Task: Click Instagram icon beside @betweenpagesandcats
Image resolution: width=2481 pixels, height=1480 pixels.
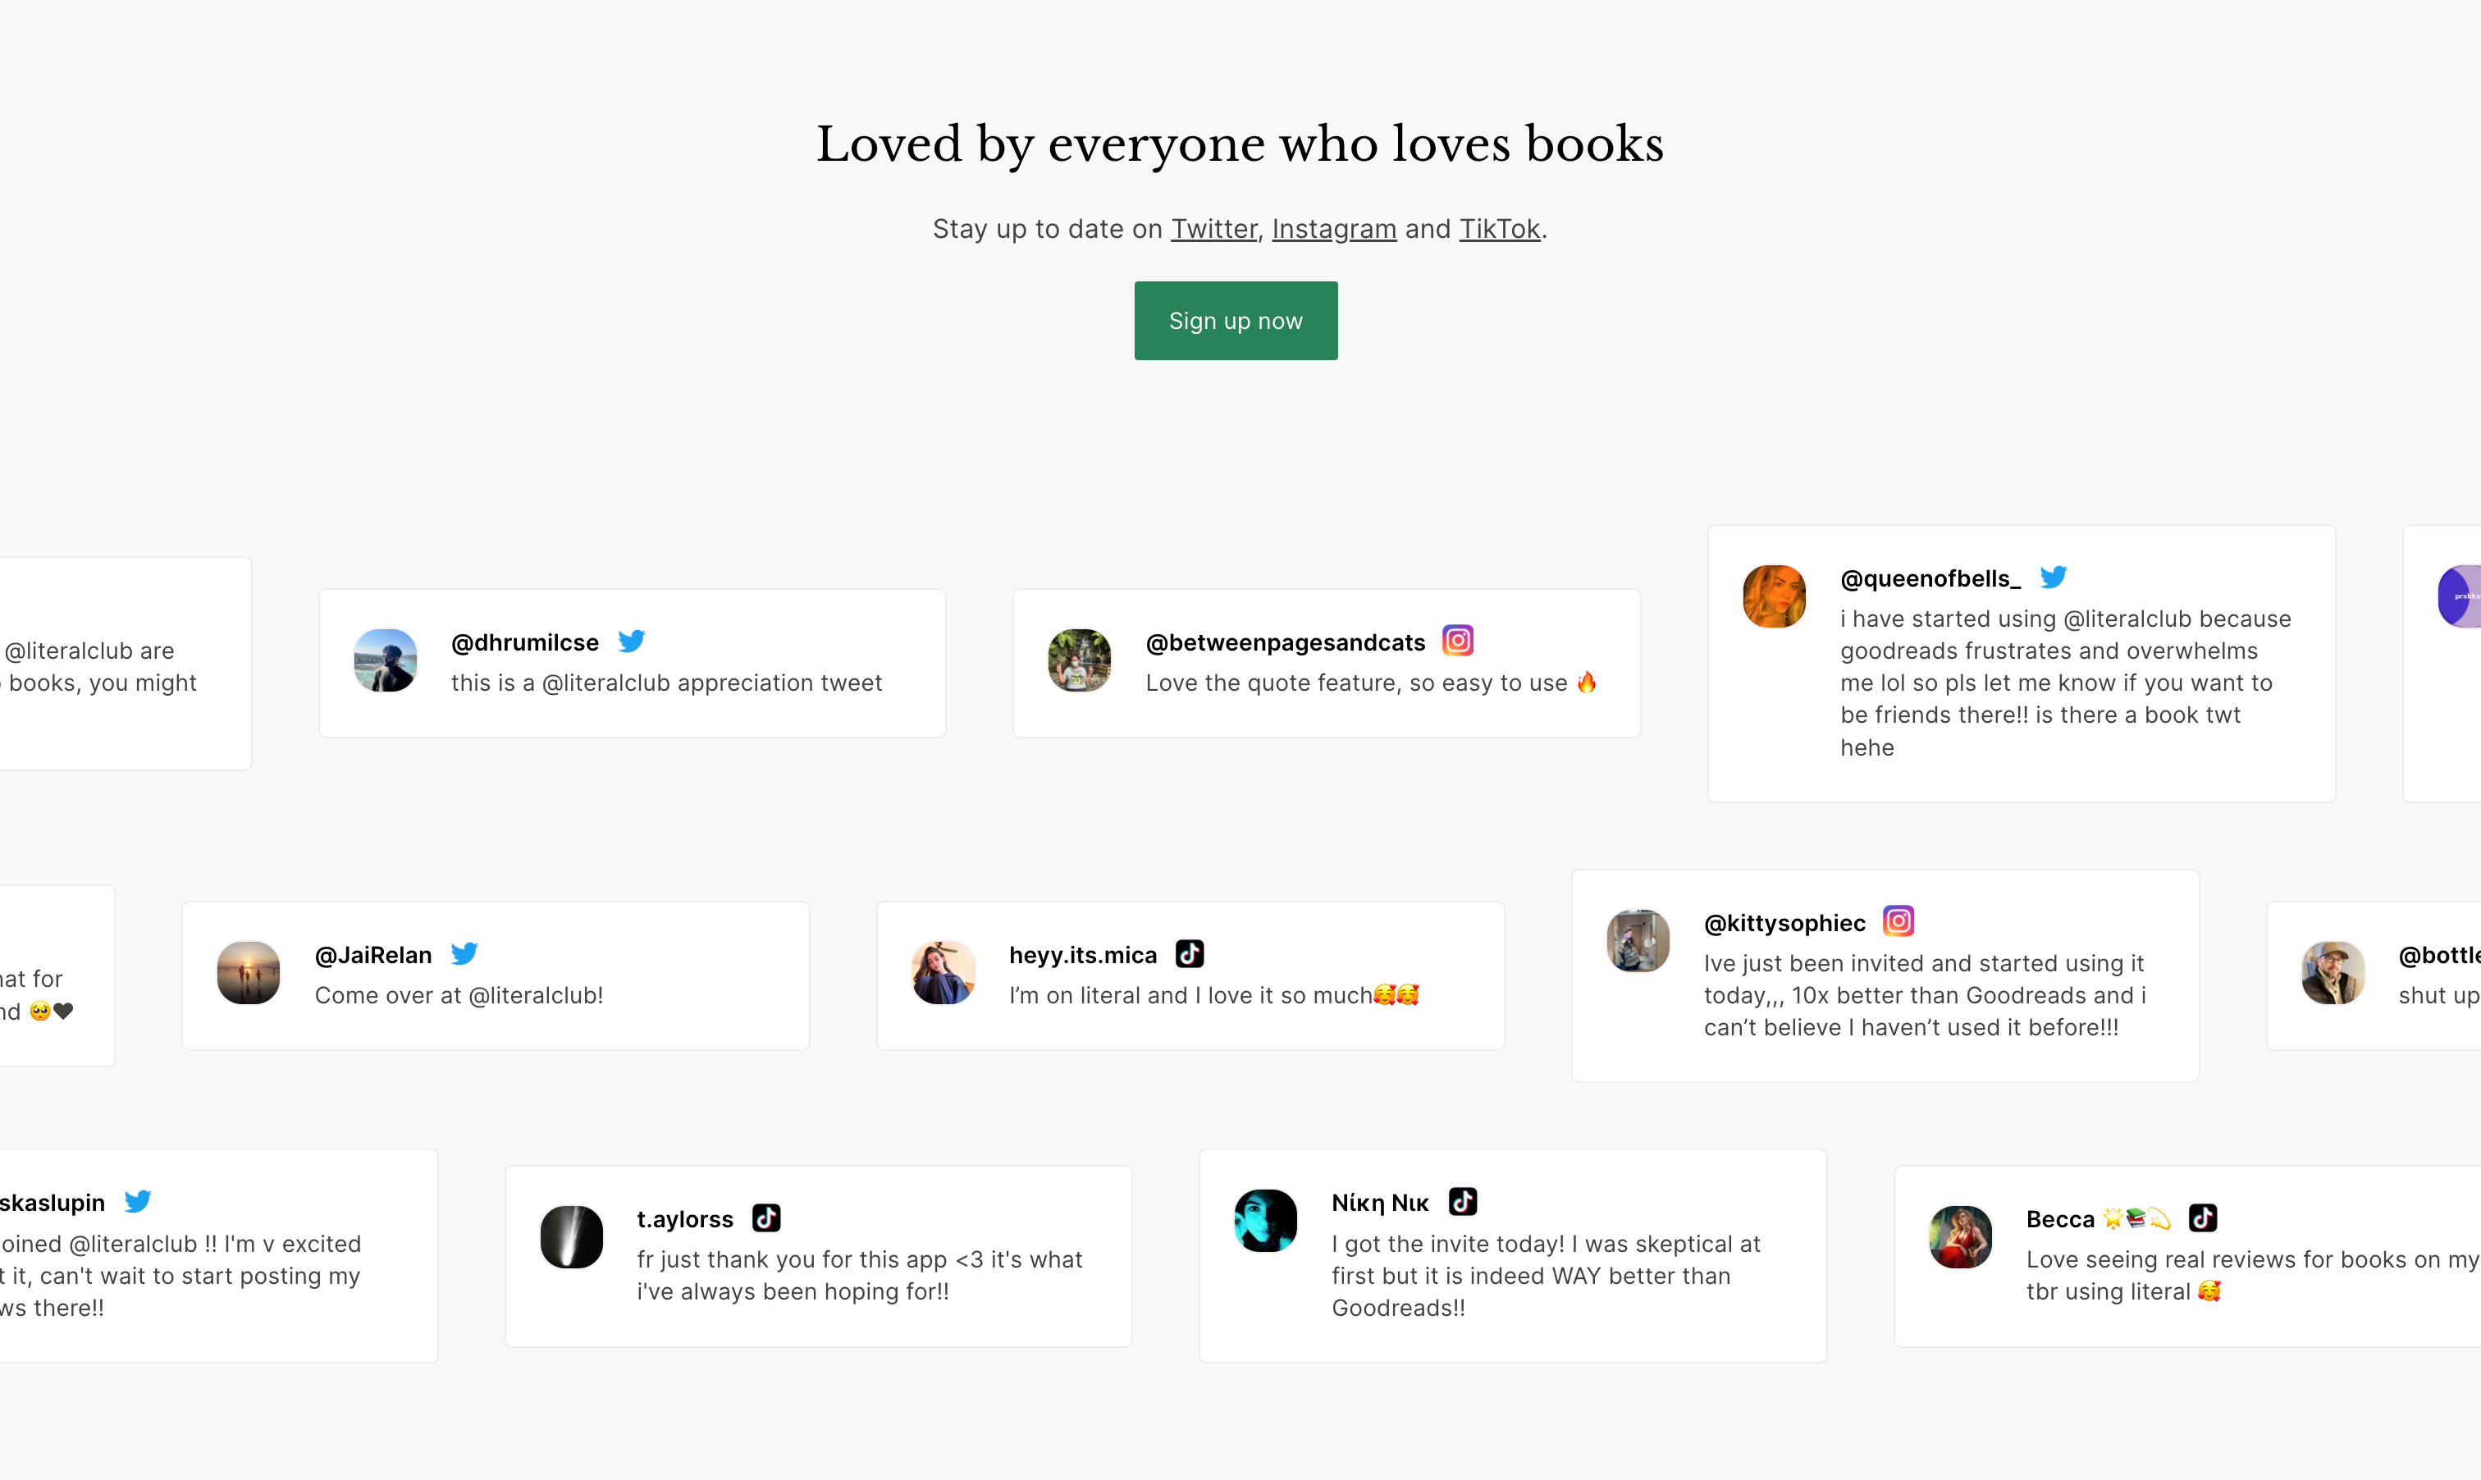Action: coord(1457,640)
